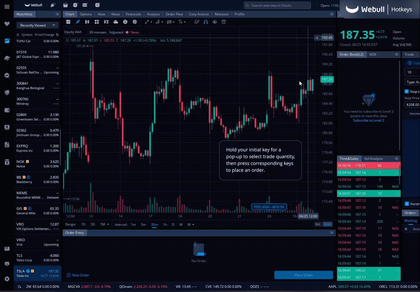Uncheck the Stop-Loss checkbox in Trade panel
Screen dimensions: 420x292
click(407, 91)
